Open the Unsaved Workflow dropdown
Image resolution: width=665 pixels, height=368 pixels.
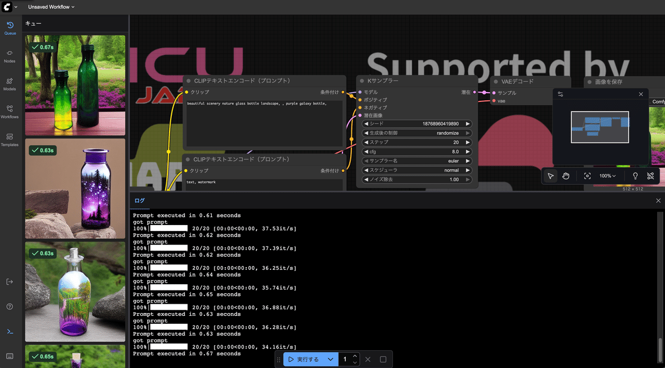pos(51,7)
